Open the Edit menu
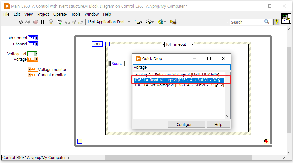 [x=17, y=14]
